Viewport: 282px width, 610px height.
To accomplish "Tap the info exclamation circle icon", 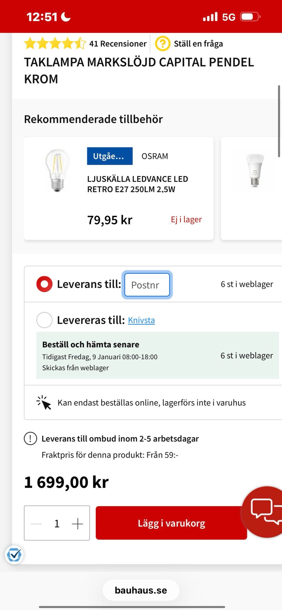I will pyautogui.click(x=30, y=438).
